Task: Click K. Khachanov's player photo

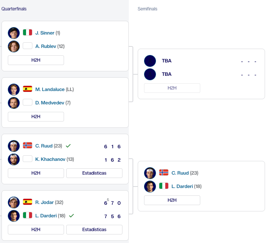Action: click(x=14, y=159)
